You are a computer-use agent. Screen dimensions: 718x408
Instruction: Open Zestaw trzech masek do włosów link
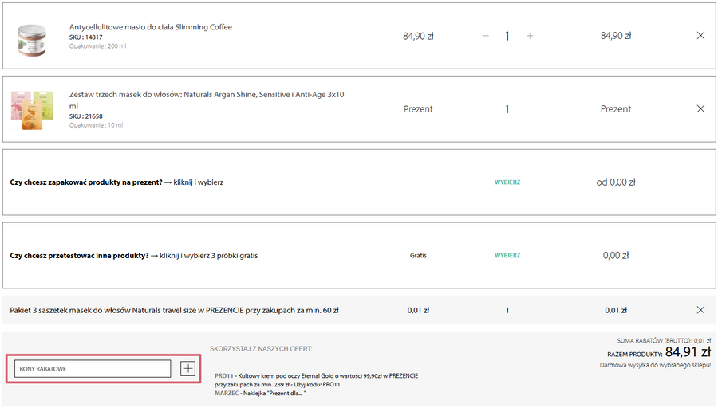pyautogui.click(x=207, y=95)
